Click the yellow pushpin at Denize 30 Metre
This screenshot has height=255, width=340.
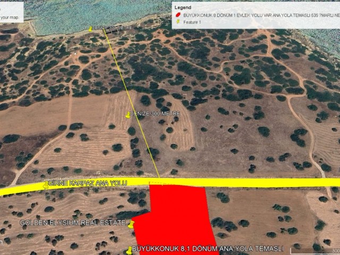point(91,29)
